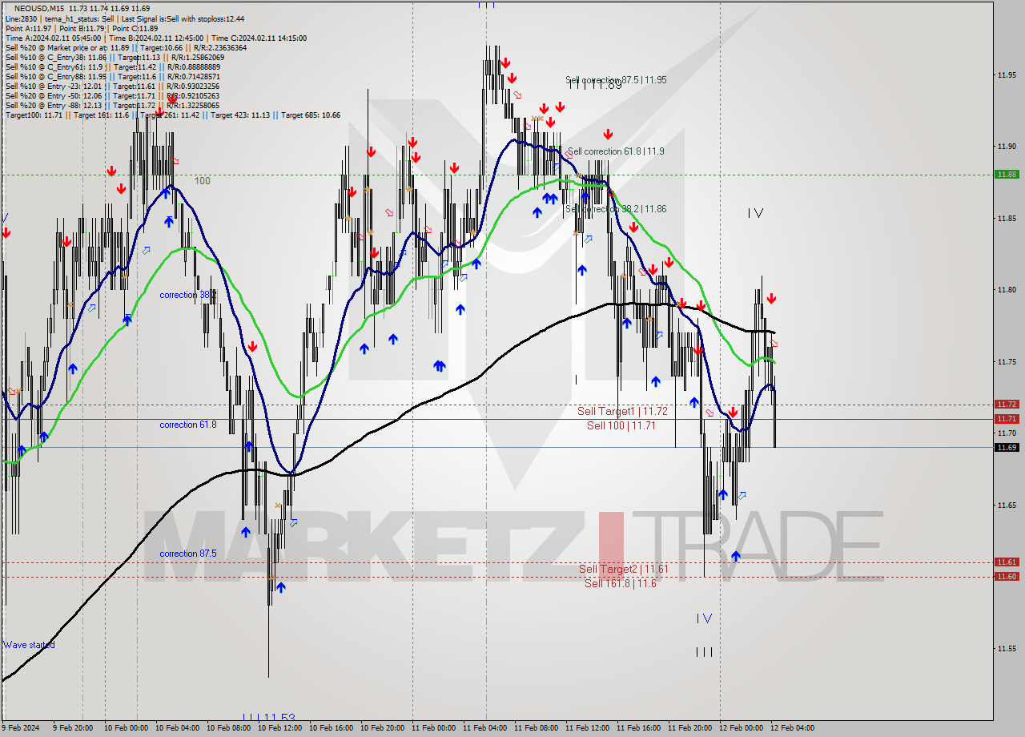This screenshot has height=737, width=1025.
Task: Click the '11 Feb 08:00' time axis label
Action: [538, 728]
